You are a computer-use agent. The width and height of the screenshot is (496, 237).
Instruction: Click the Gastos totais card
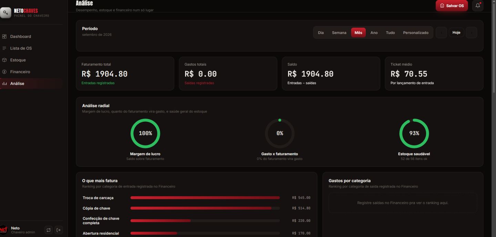coord(228,74)
